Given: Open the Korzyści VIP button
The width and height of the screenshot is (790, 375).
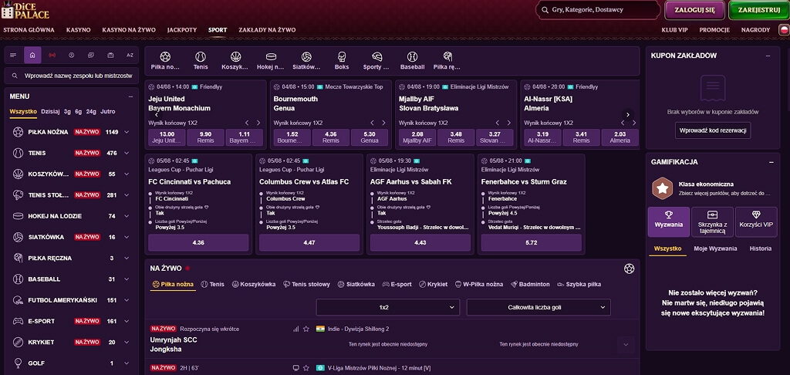Looking at the screenshot, I should (x=756, y=221).
